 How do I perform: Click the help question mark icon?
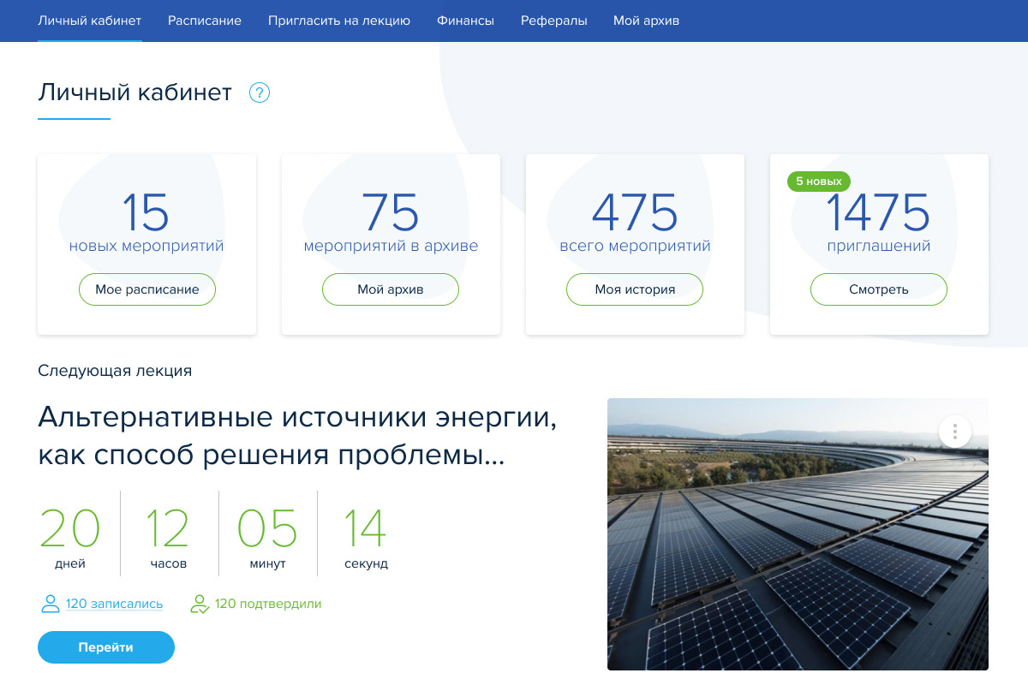pyautogui.click(x=260, y=92)
